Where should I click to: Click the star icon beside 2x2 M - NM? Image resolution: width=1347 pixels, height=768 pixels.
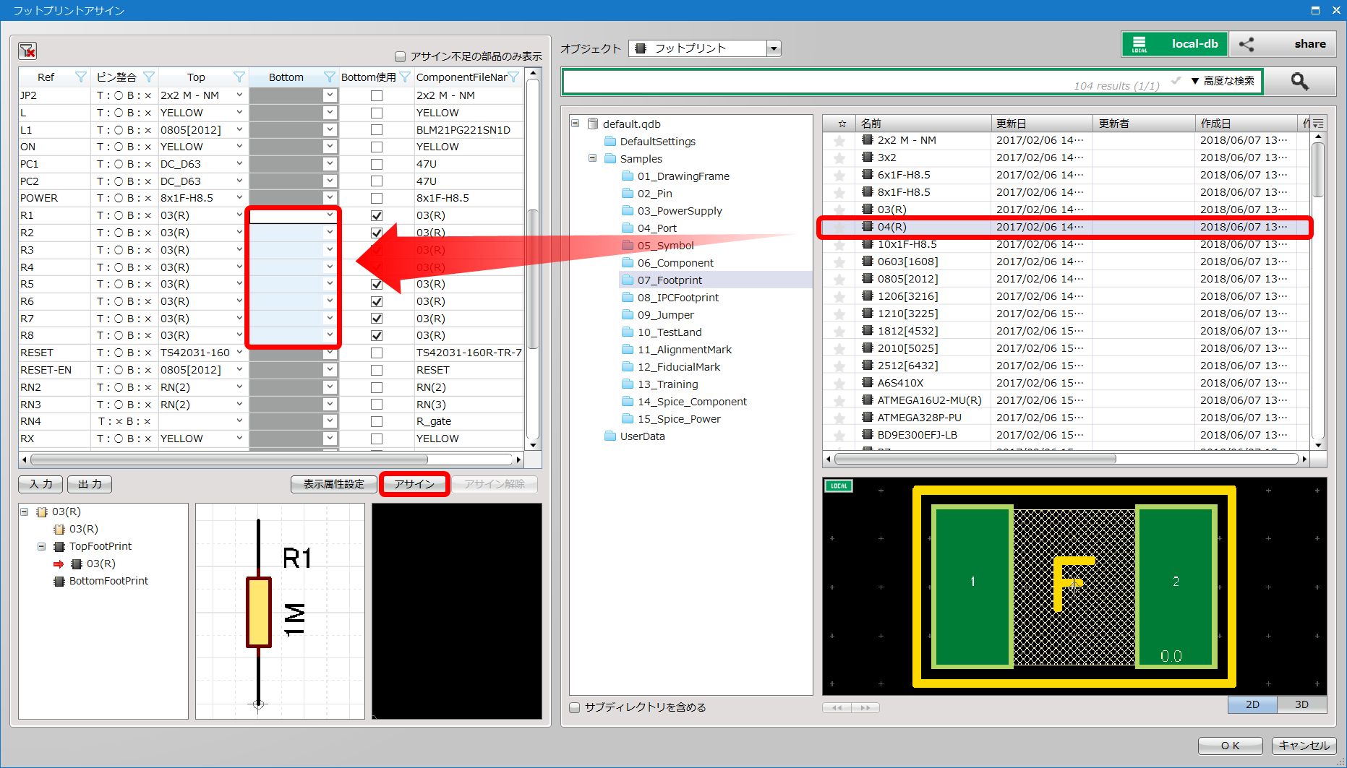(839, 141)
